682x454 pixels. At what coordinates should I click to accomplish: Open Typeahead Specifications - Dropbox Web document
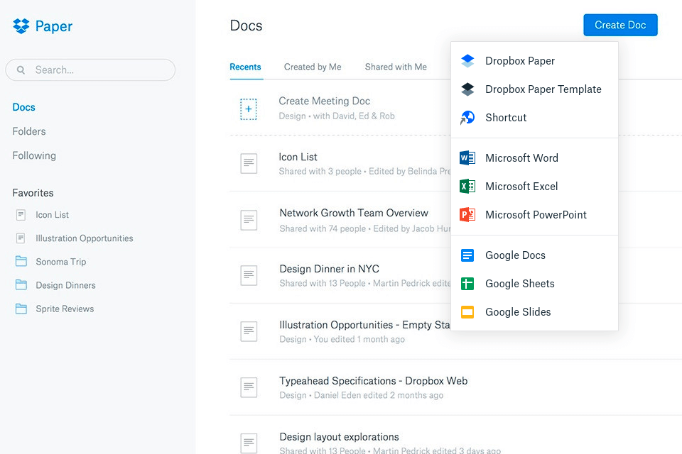(x=374, y=381)
